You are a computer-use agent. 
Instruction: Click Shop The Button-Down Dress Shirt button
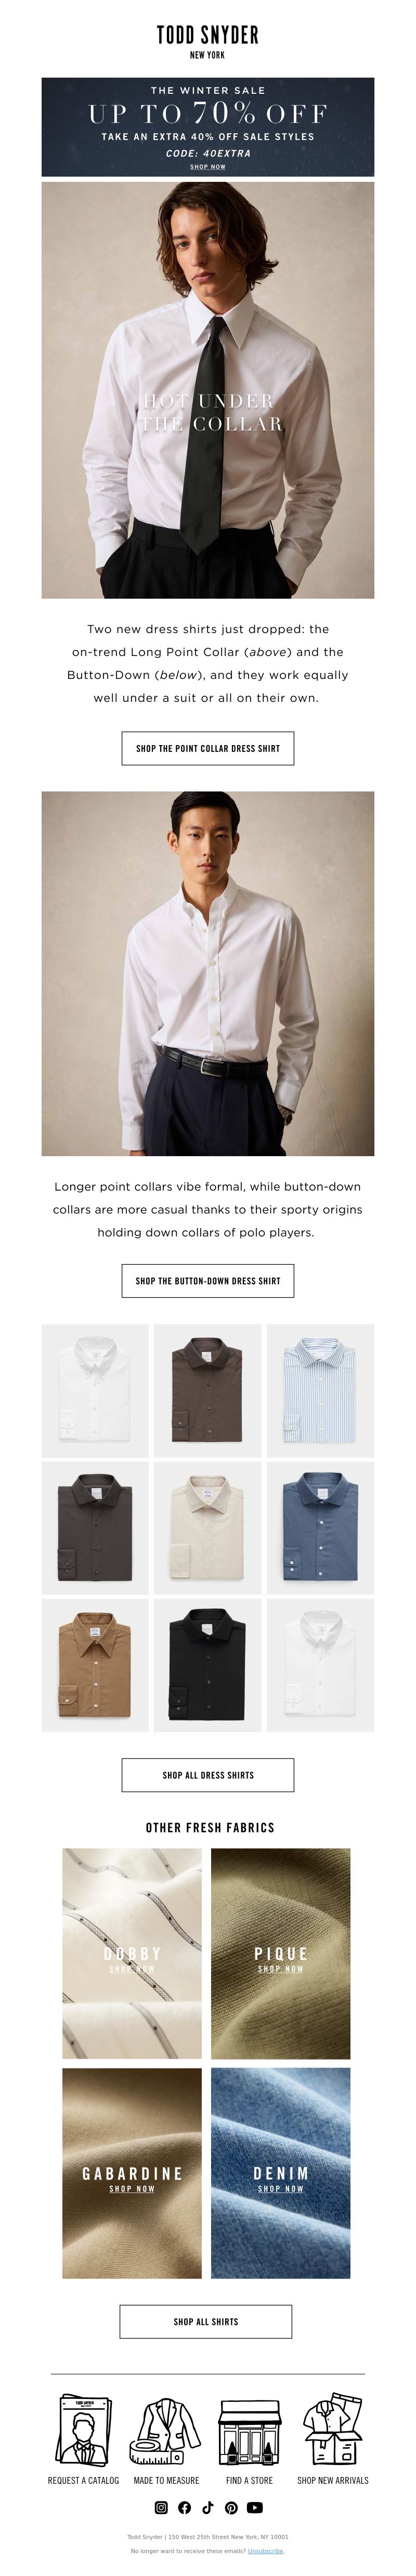(x=207, y=1280)
